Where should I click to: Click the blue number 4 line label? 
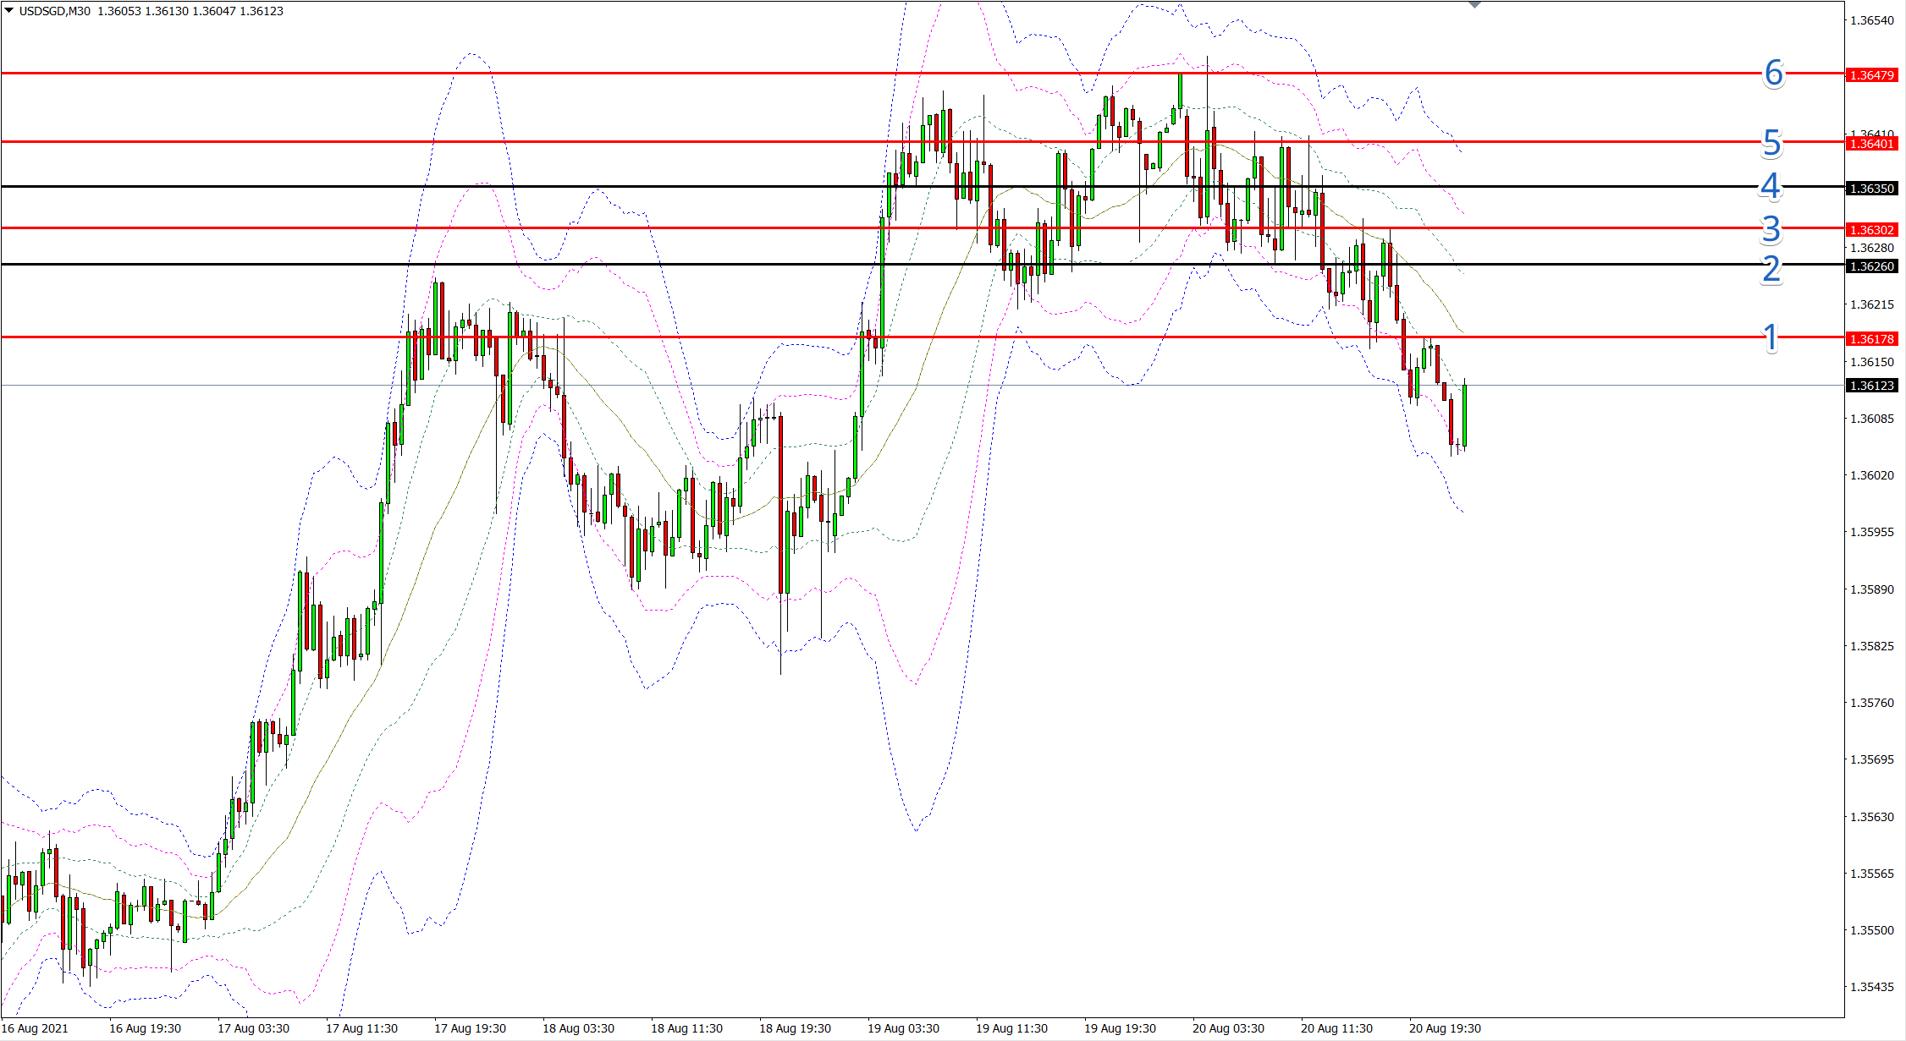(1770, 186)
